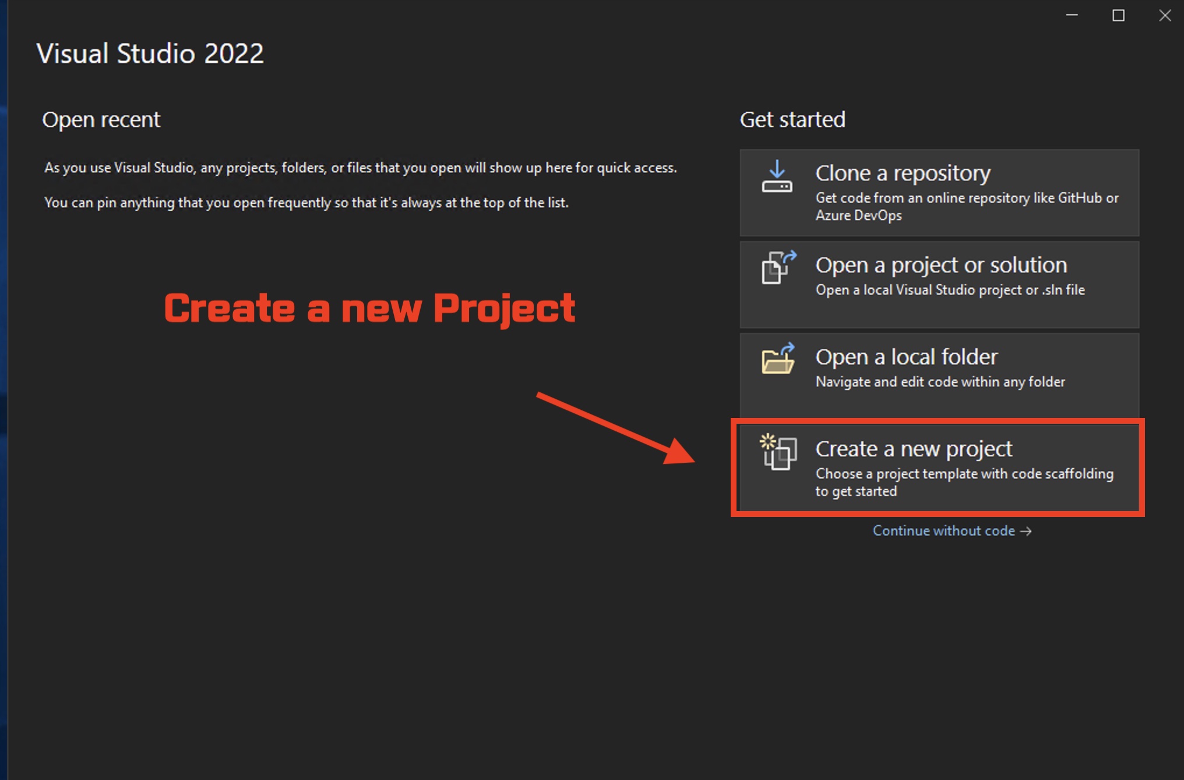Click 'Open a local Visual Studio project' description
Screen dimensions: 1184x780
pos(950,290)
